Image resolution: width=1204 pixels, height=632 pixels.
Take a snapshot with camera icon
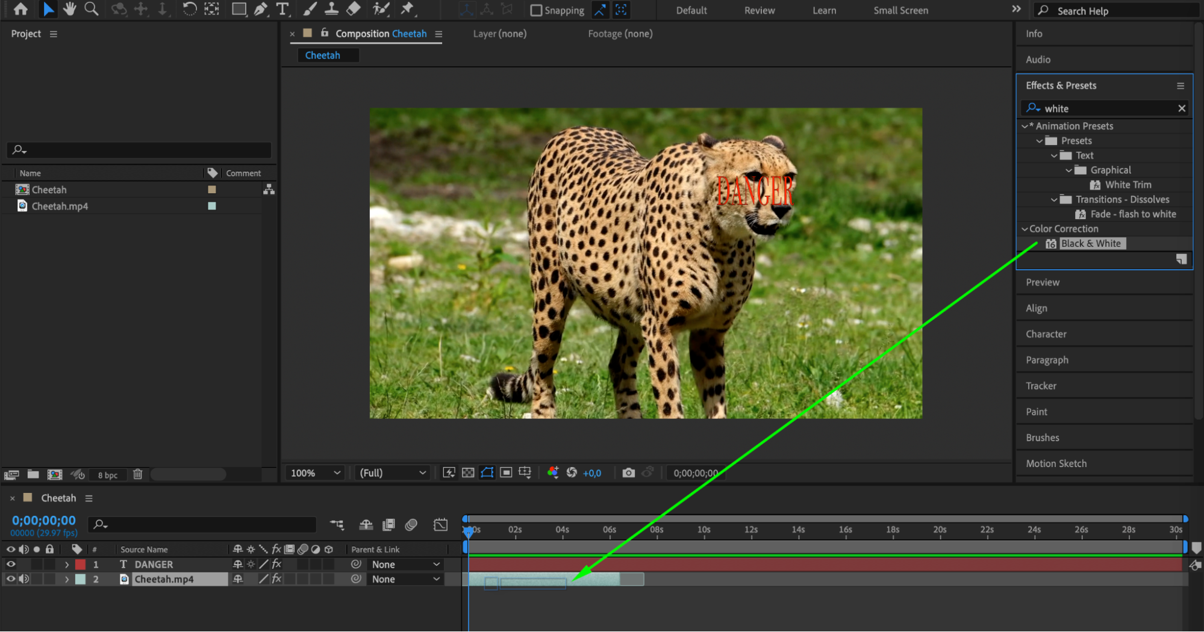[x=628, y=473]
